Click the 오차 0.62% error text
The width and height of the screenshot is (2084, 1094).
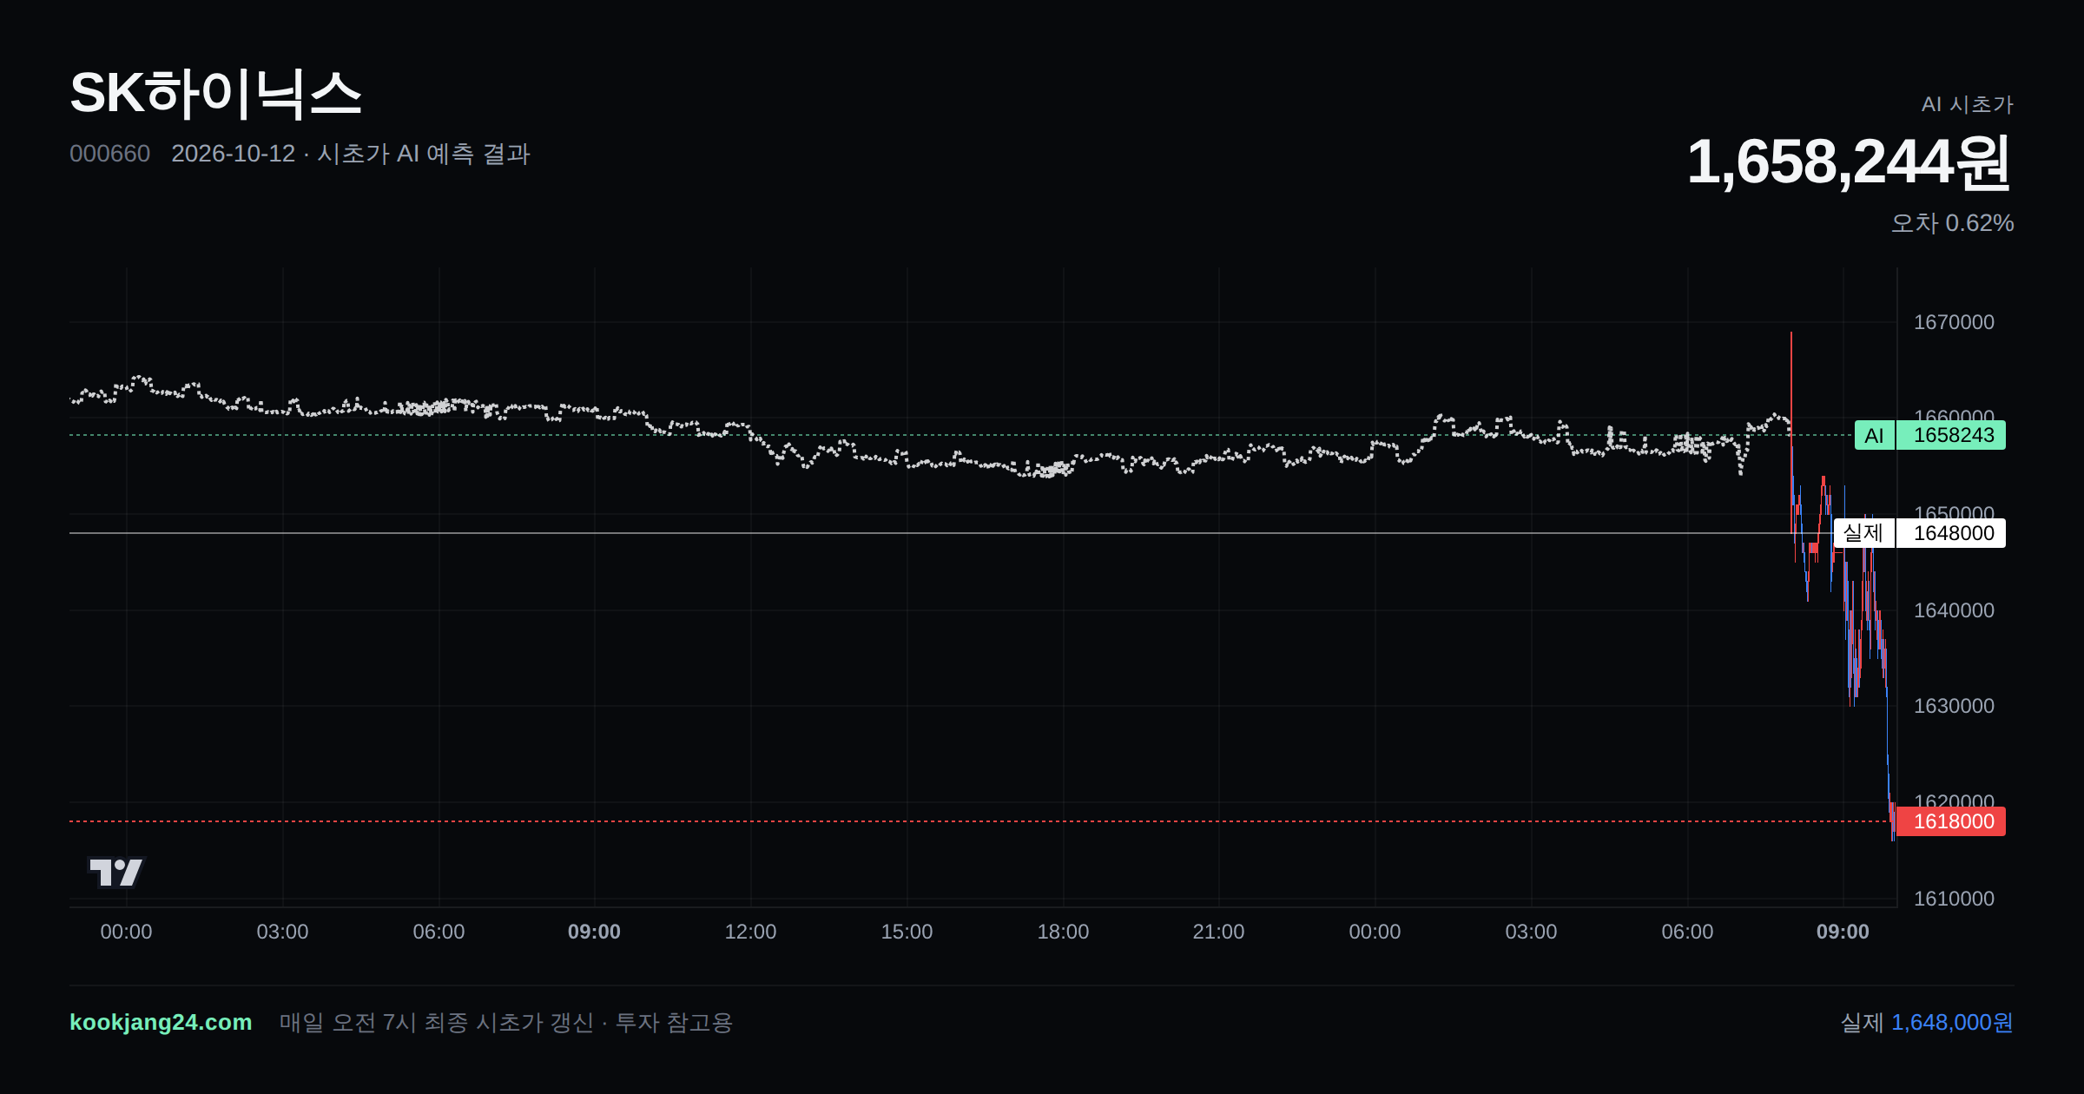(x=1952, y=223)
